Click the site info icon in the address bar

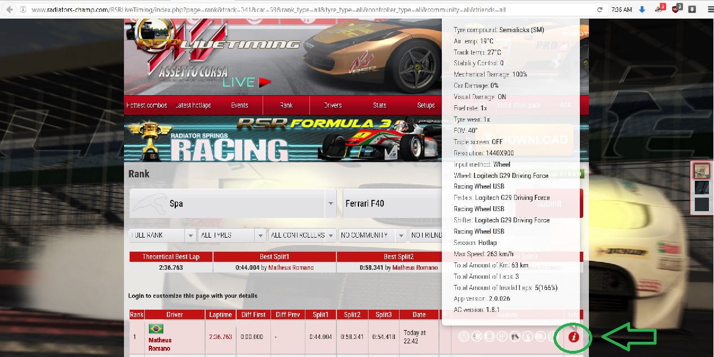point(23,10)
